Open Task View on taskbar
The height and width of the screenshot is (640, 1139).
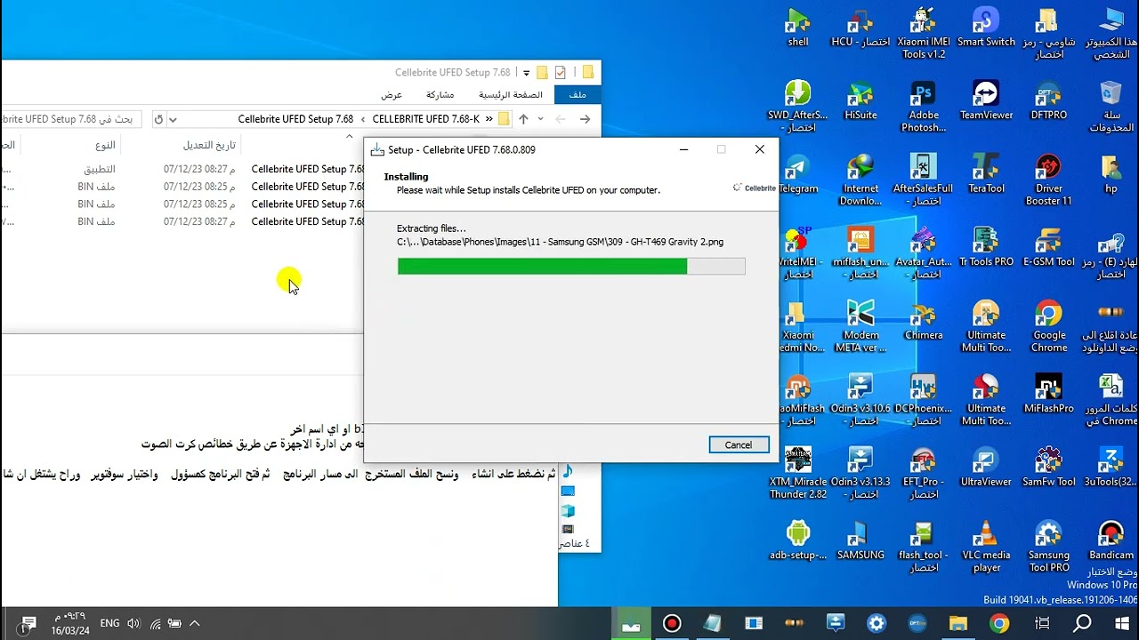point(1042,624)
